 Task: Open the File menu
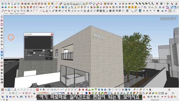click(x=1, y=1)
